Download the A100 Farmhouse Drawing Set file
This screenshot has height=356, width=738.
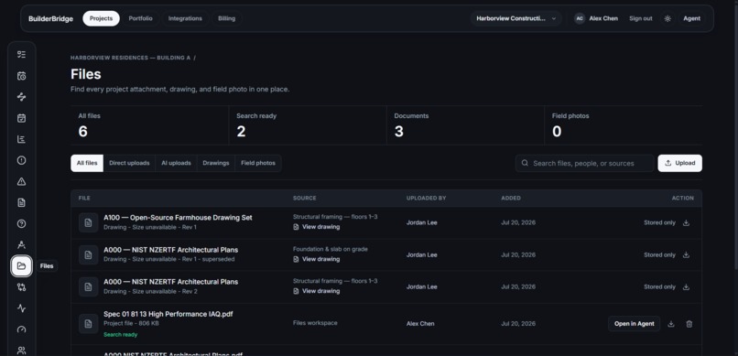click(x=686, y=223)
